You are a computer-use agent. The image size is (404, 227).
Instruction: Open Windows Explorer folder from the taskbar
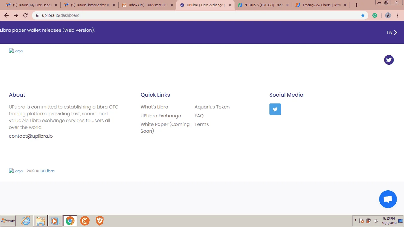tap(41, 221)
